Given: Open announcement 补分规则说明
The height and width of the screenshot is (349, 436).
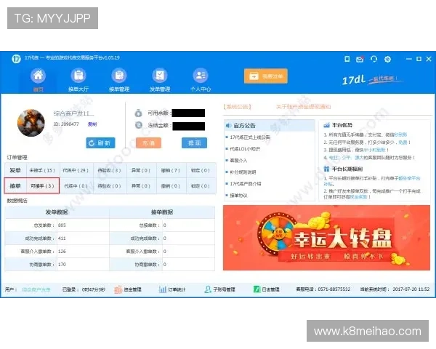Looking at the screenshot, I should (x=243, y=172).
